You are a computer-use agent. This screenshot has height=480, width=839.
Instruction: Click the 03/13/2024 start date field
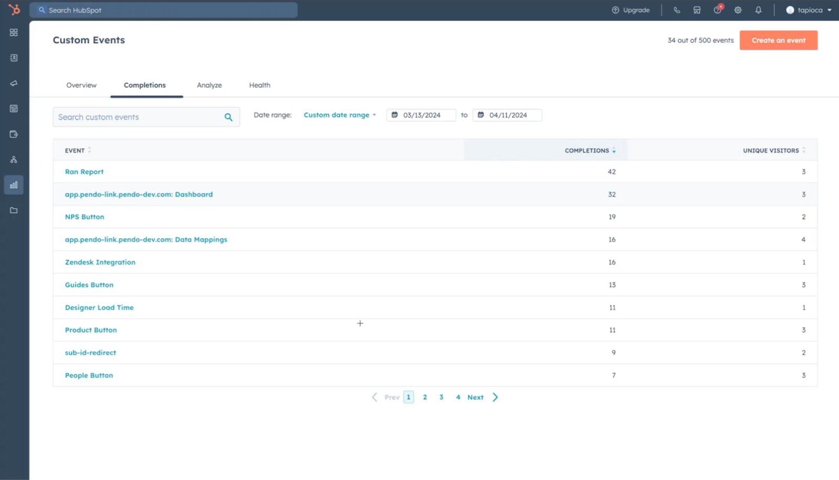421,115
